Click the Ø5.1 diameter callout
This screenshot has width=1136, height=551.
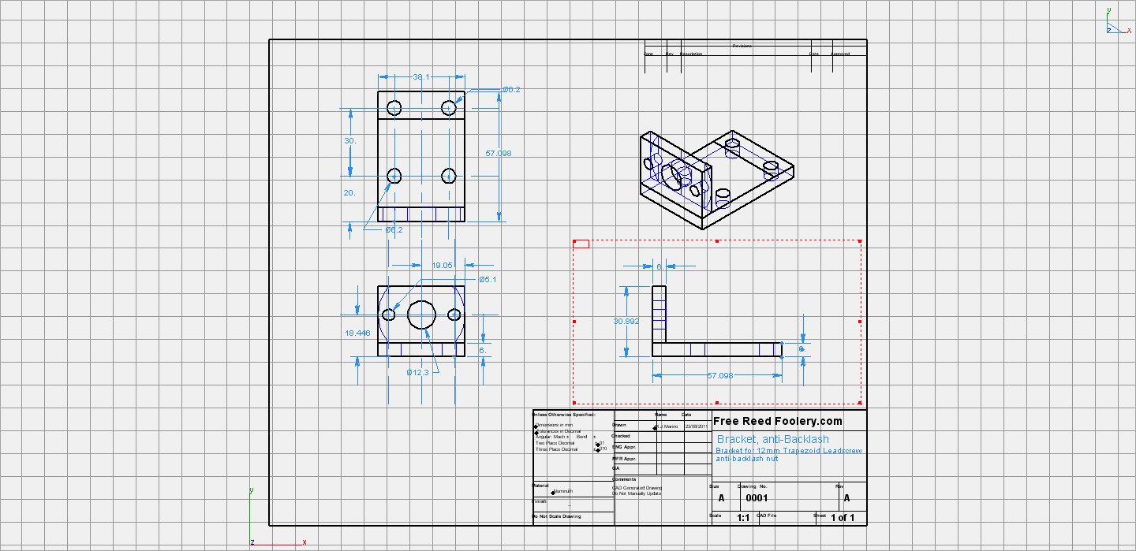[x=488, y=280]
